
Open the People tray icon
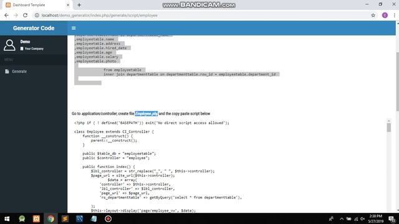point(331,218)
